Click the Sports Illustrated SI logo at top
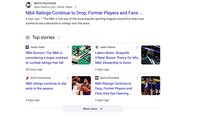This screenshot has width=212, height=119. tap(28, 5)
